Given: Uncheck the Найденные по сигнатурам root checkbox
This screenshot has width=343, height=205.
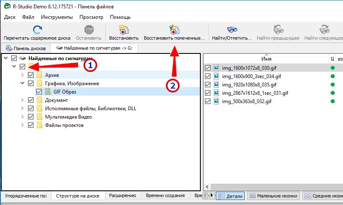Looking at the screenshot, I should [x=14, y=58].
